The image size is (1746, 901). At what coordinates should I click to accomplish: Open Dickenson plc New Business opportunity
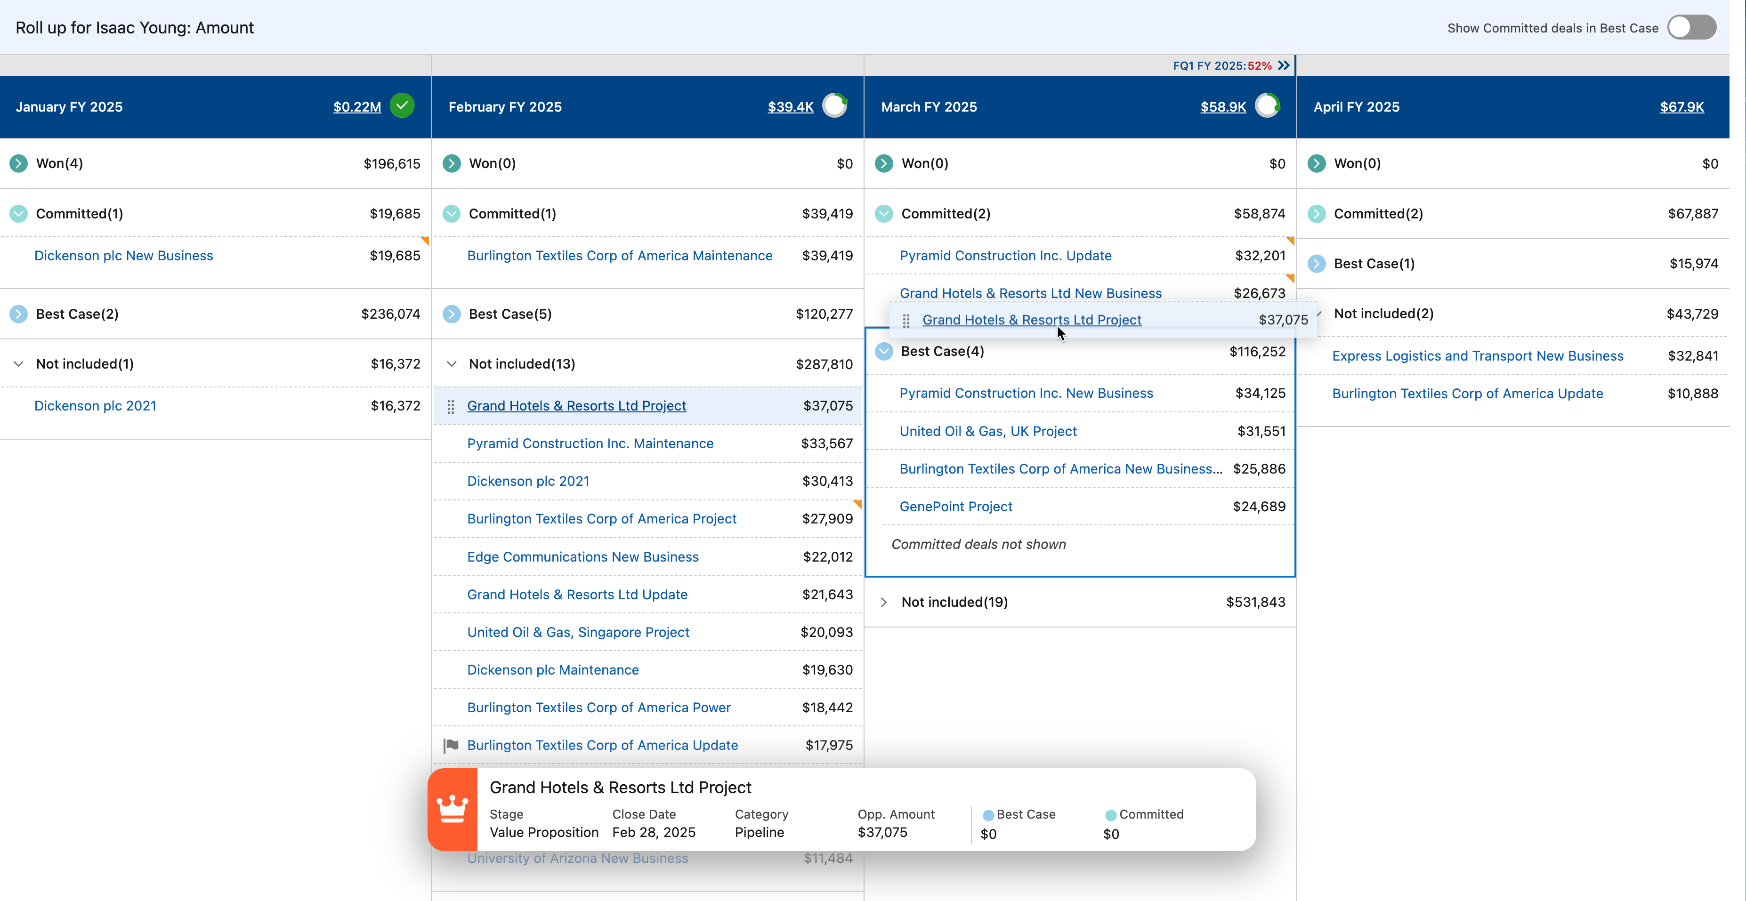[x=123, y=256]
